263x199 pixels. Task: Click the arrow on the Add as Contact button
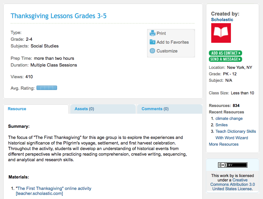(240, 53)
